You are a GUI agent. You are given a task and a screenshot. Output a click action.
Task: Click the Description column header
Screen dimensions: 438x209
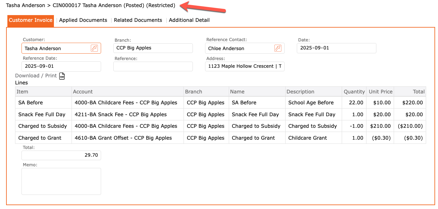tap(314, 91)
